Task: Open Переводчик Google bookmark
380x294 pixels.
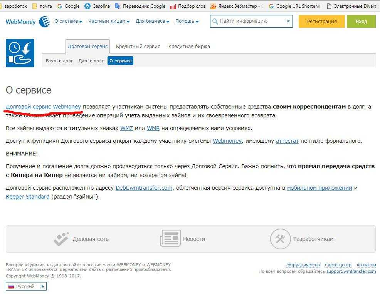Action: tap(140, 6)
